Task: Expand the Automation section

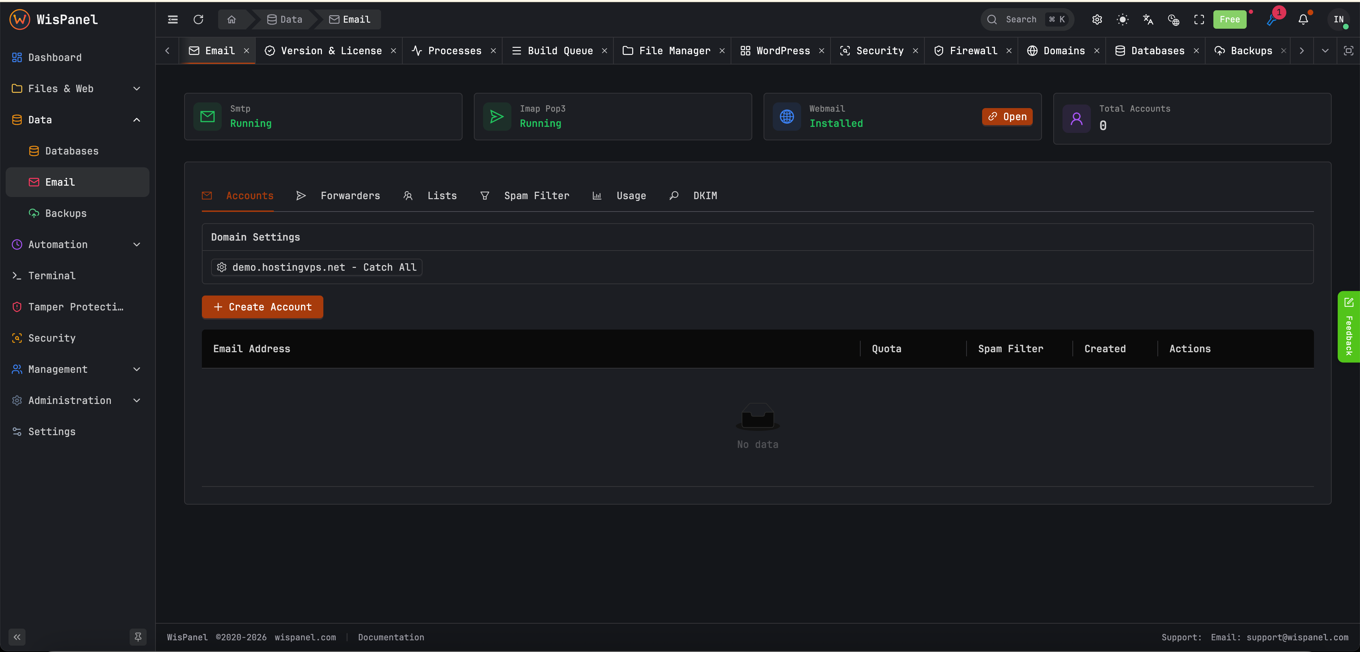Action: (x=77, y=244)
